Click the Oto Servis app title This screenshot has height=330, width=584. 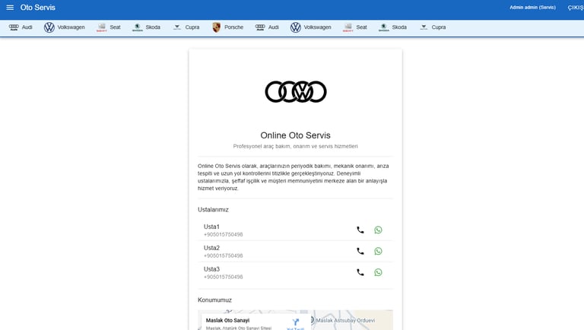click(x=37, y=8)
